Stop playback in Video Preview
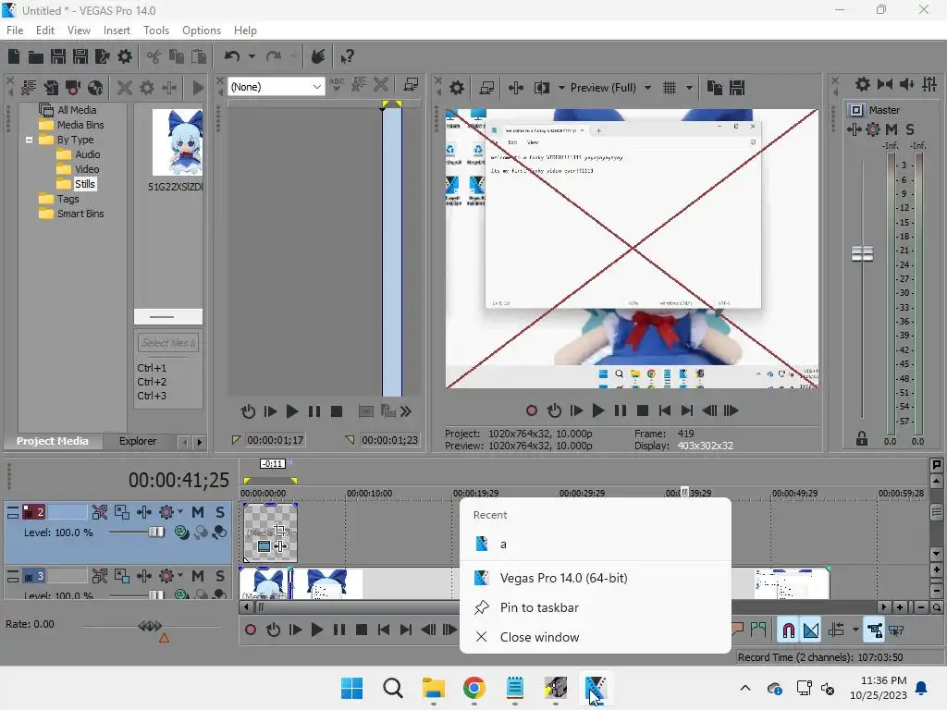 click(x=643, y=411)
